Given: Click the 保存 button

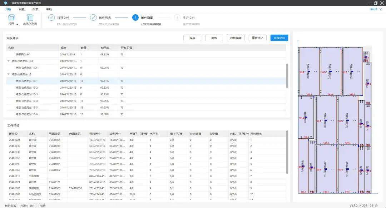Looking at the screenshot, I should pos(192,38).
